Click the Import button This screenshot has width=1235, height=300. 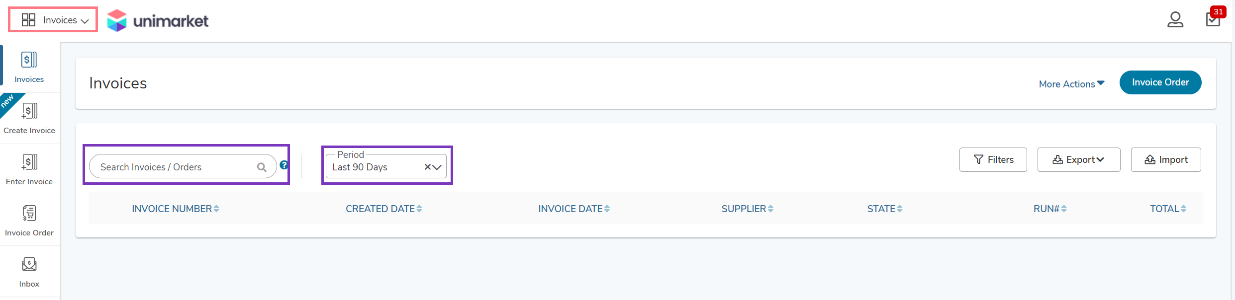click(x=1166, y=159)
